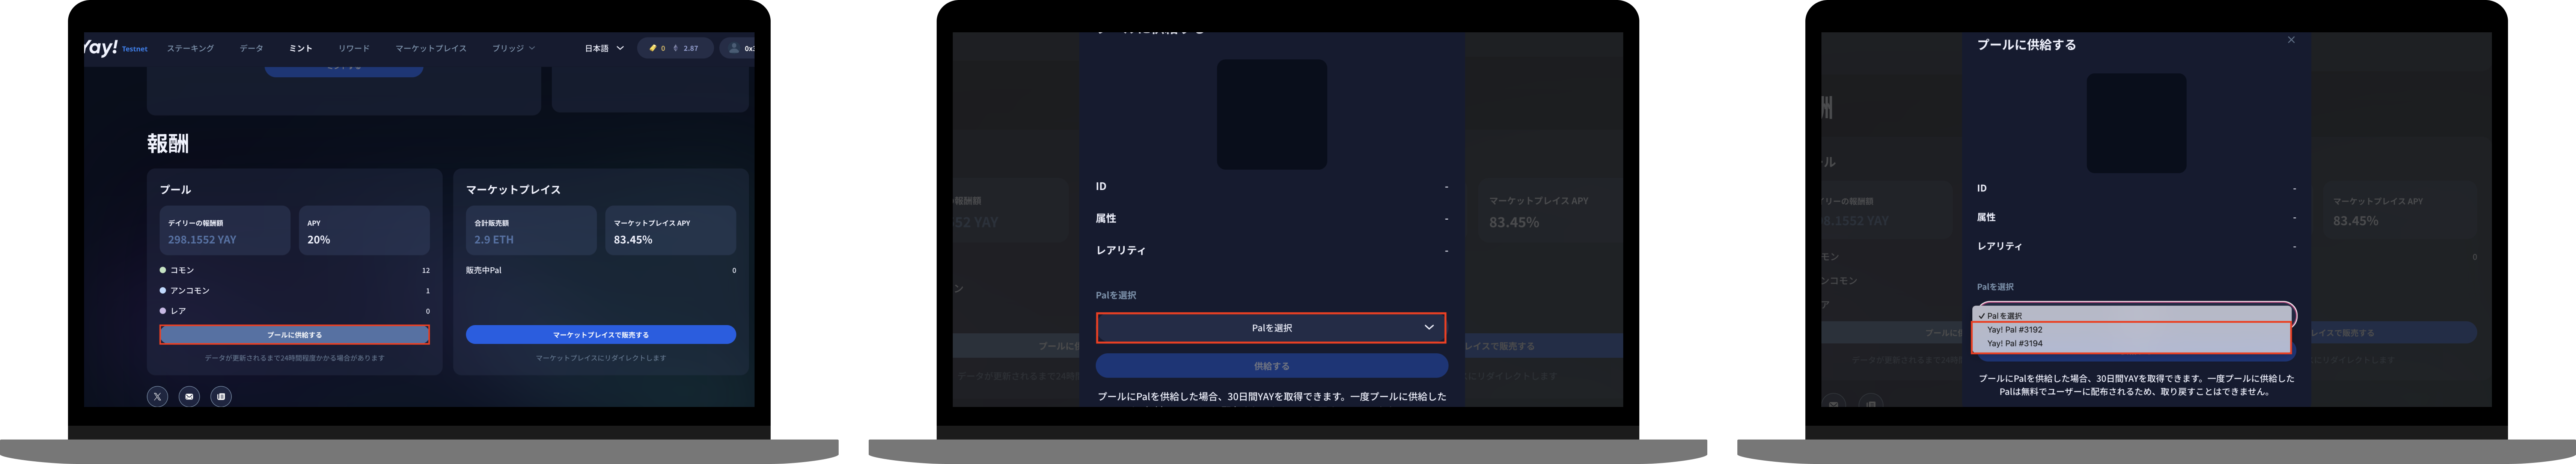Click the デイリーの報酬額 298.1552 YAY card
The height and width of the screenshot is (464, 2576).
coord(225,231)
